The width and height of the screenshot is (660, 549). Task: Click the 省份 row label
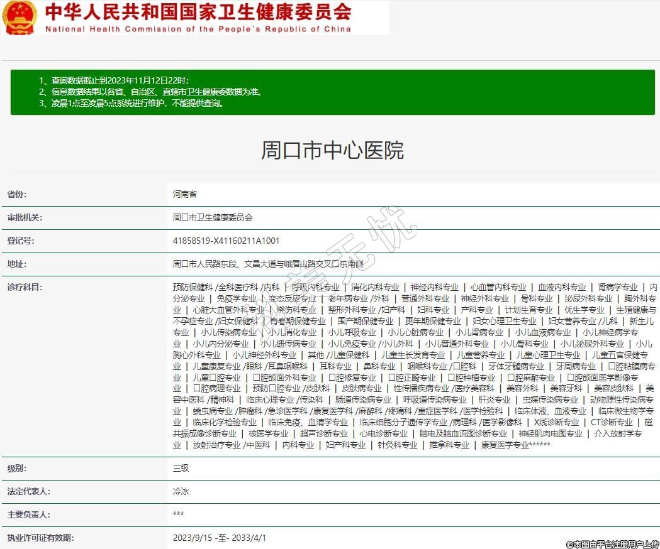(x=17, y=194)
